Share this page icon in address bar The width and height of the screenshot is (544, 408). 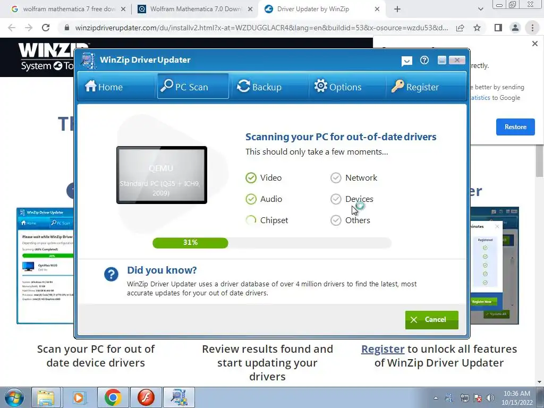coord(460,28)
